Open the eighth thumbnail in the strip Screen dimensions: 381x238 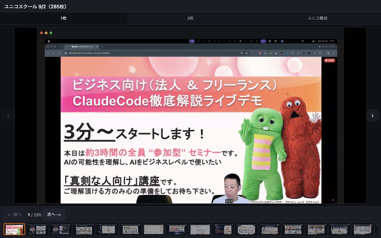click(x=177, y=229)
